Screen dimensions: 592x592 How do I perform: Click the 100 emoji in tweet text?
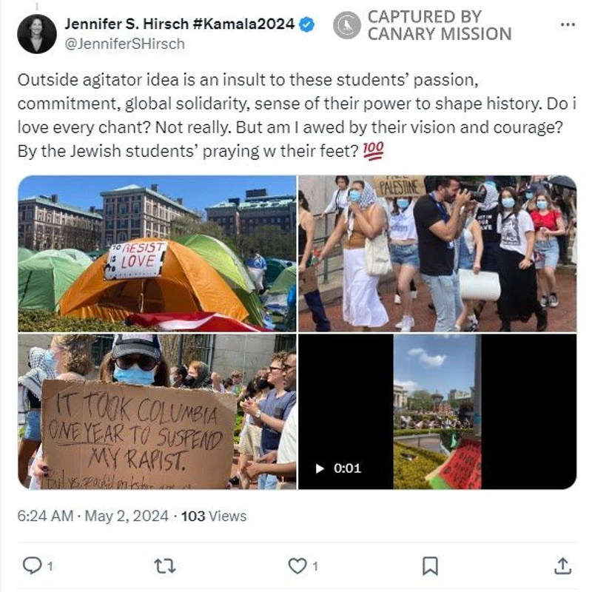tap(373, 151)
